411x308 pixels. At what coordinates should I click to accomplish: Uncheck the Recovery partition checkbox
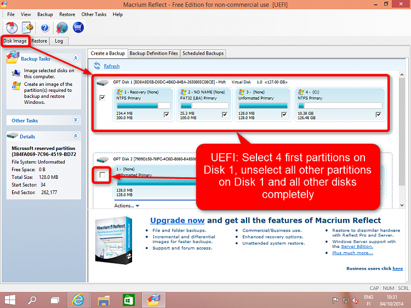(167, 115)
